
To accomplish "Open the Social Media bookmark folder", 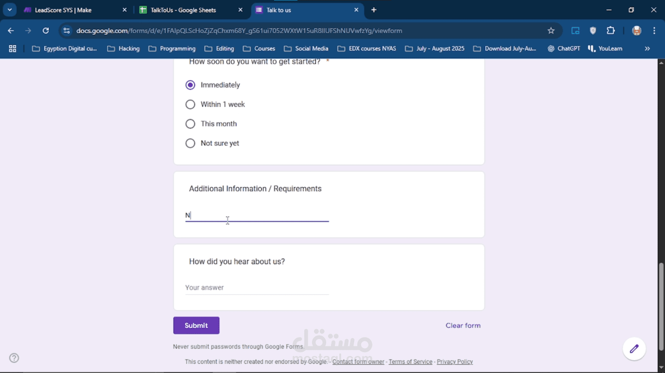I will pos(306,49).
